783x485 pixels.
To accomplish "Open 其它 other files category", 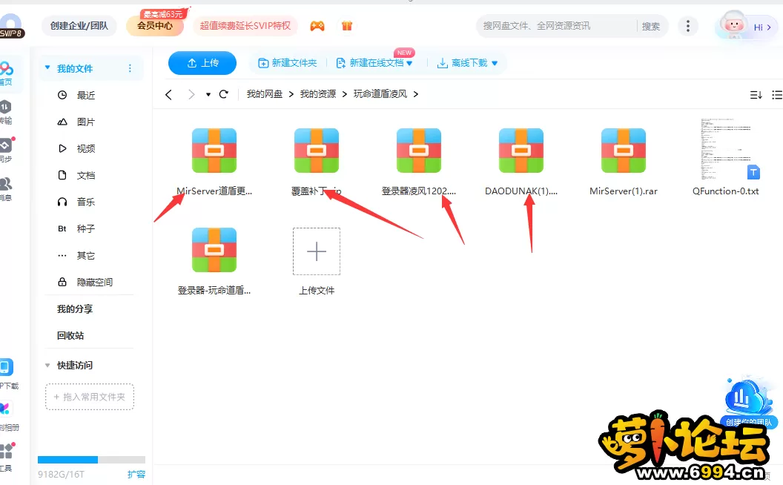I will (x=86, y=255).
